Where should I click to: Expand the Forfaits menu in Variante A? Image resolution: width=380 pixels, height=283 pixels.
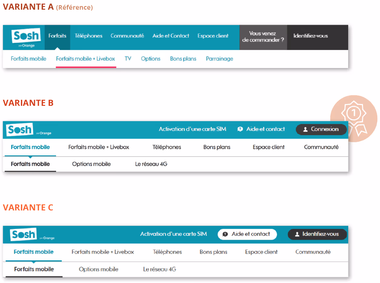point(57,36)
